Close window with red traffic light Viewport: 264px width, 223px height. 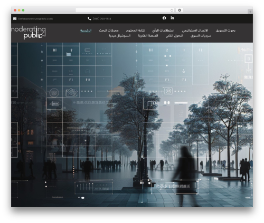point(15,11)
